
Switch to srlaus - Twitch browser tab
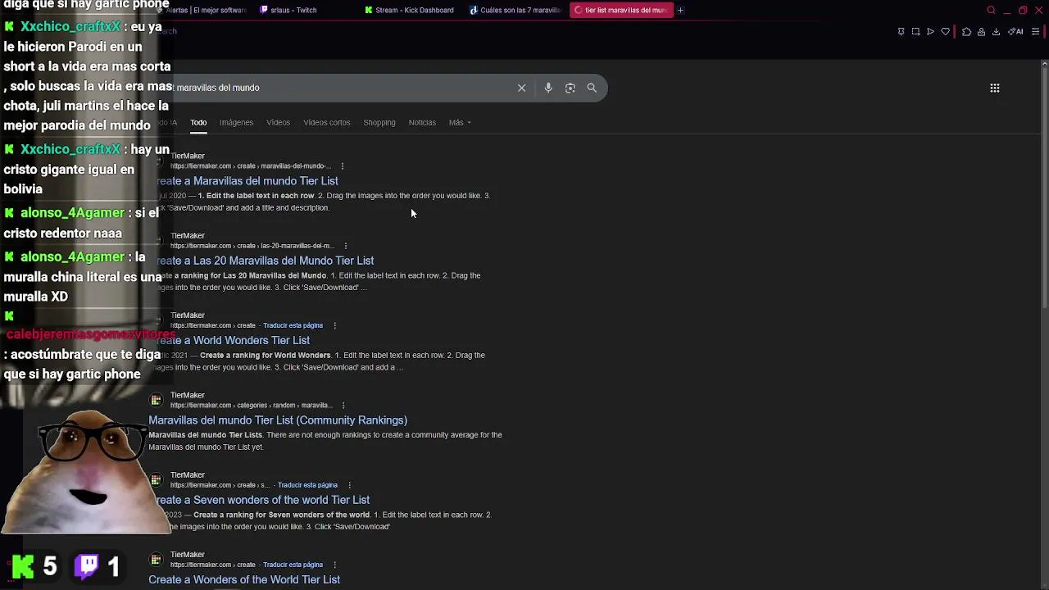pyautogui.click(x=306, y=10)
